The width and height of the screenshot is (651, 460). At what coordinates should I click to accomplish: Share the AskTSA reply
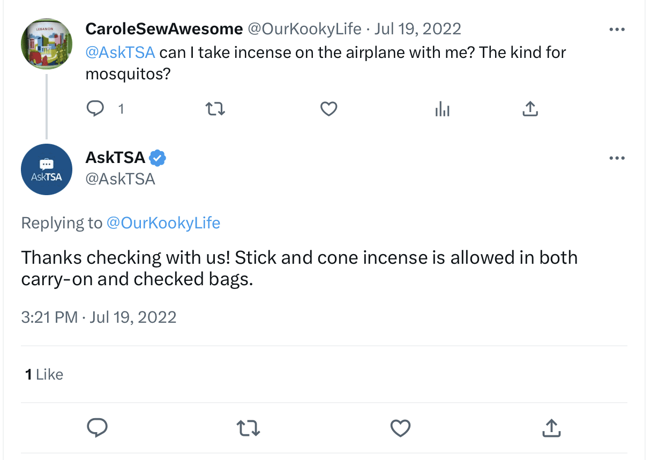[551, 428]
